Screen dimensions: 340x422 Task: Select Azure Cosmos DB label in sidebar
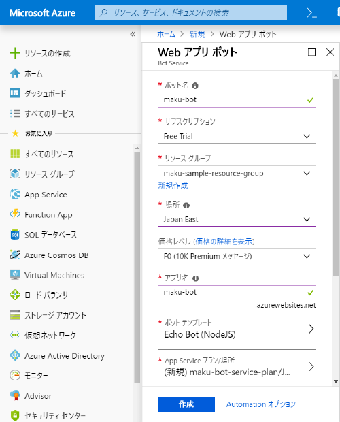tap(56, 255)
